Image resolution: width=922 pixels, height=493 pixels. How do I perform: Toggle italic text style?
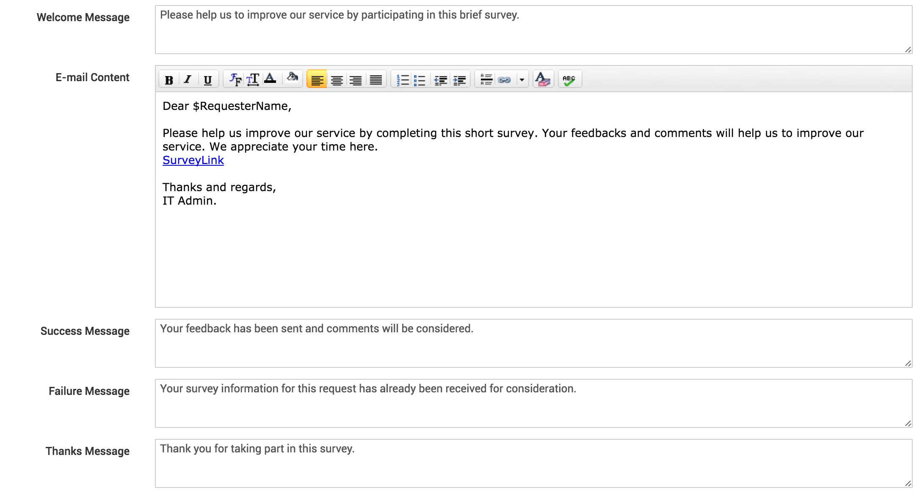188,79
